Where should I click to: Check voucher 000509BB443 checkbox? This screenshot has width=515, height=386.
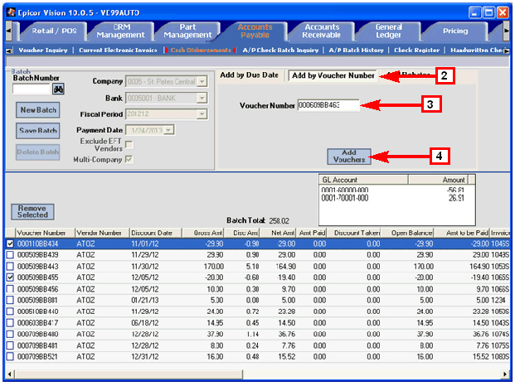click(10, 266)
